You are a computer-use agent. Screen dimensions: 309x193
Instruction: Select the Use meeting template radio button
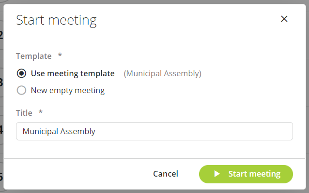coord(21,74)
